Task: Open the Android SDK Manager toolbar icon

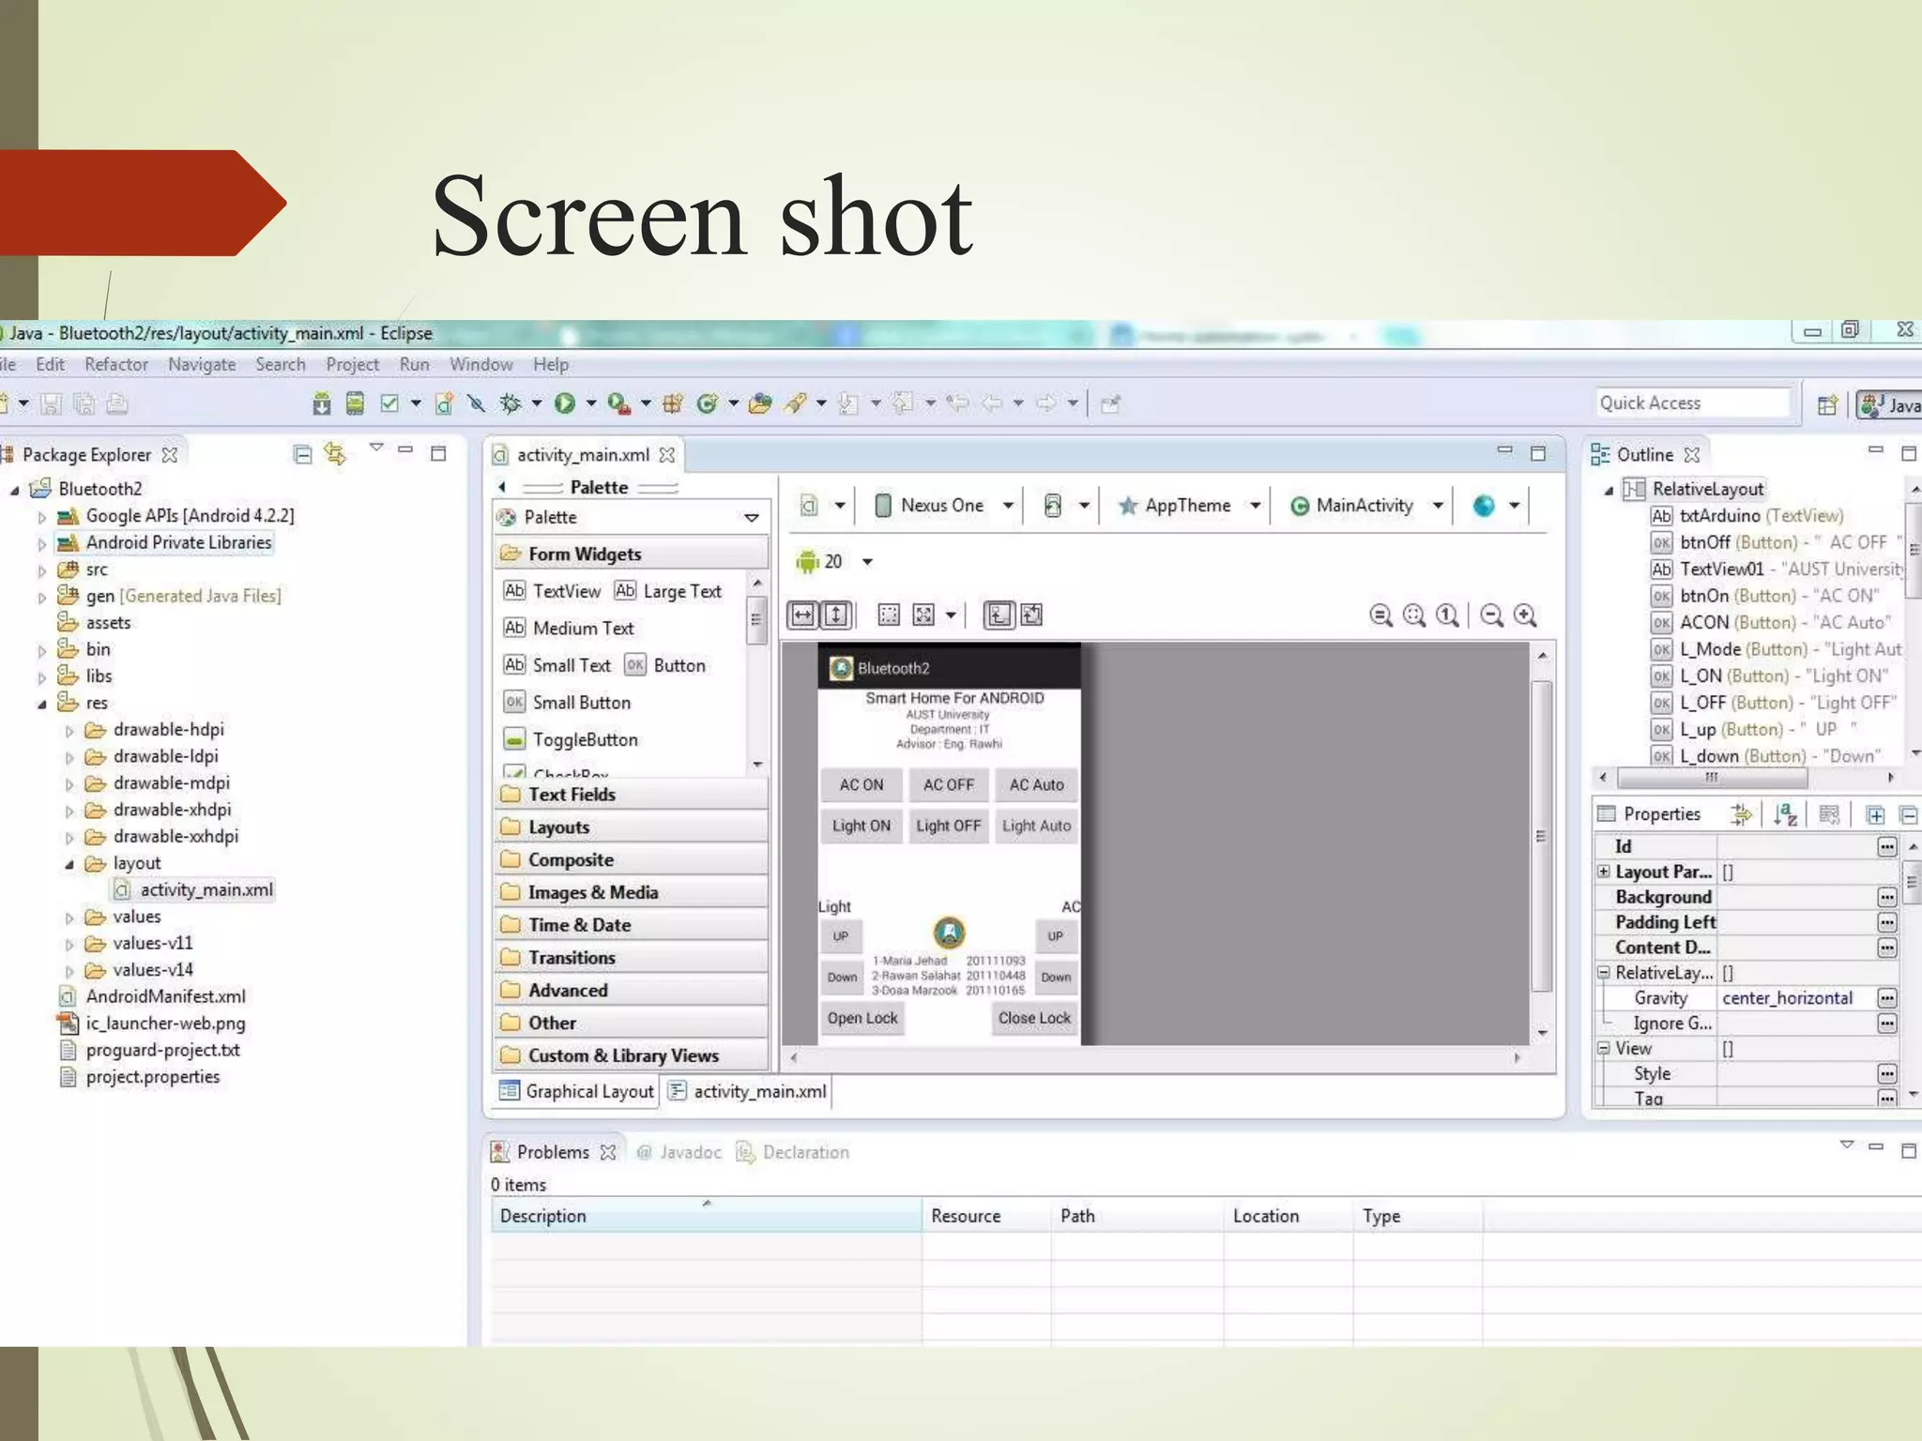Action: pos(321,403)
